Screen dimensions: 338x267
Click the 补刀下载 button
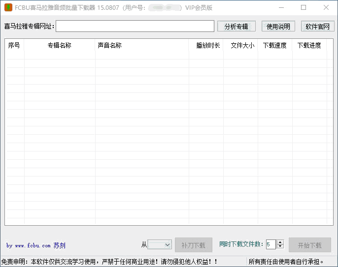[194, 245]
